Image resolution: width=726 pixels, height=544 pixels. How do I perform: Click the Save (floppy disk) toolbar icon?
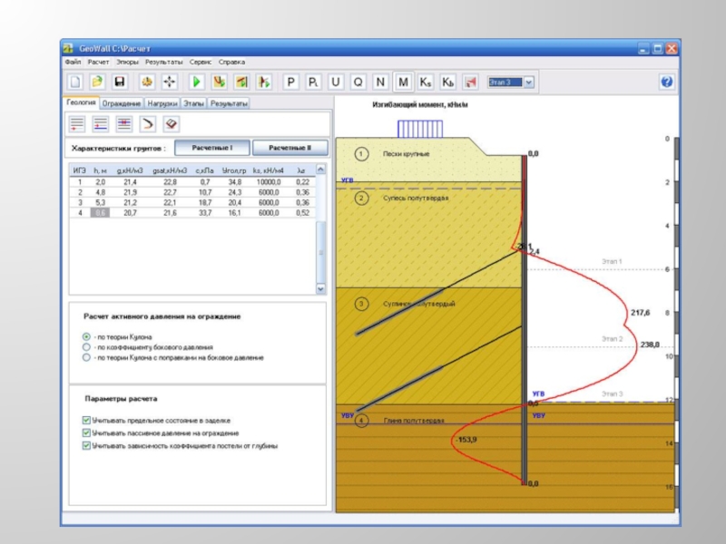(119, 83)
